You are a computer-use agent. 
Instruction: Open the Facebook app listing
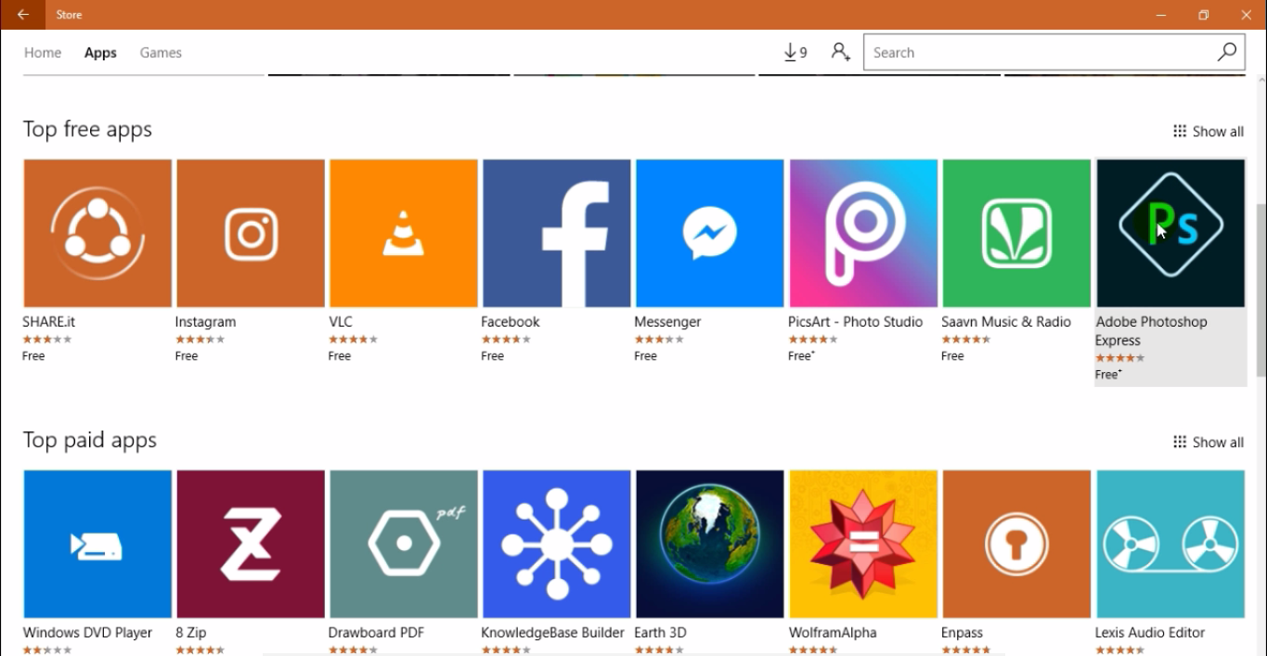pos(556,233)
